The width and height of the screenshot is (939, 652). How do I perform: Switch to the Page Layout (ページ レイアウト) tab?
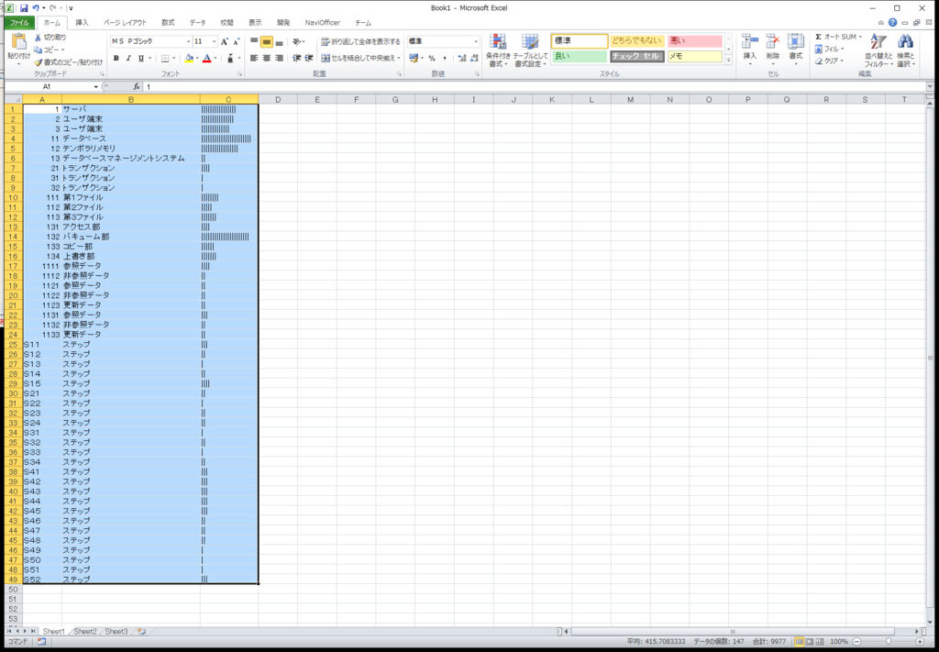[125, 23]
